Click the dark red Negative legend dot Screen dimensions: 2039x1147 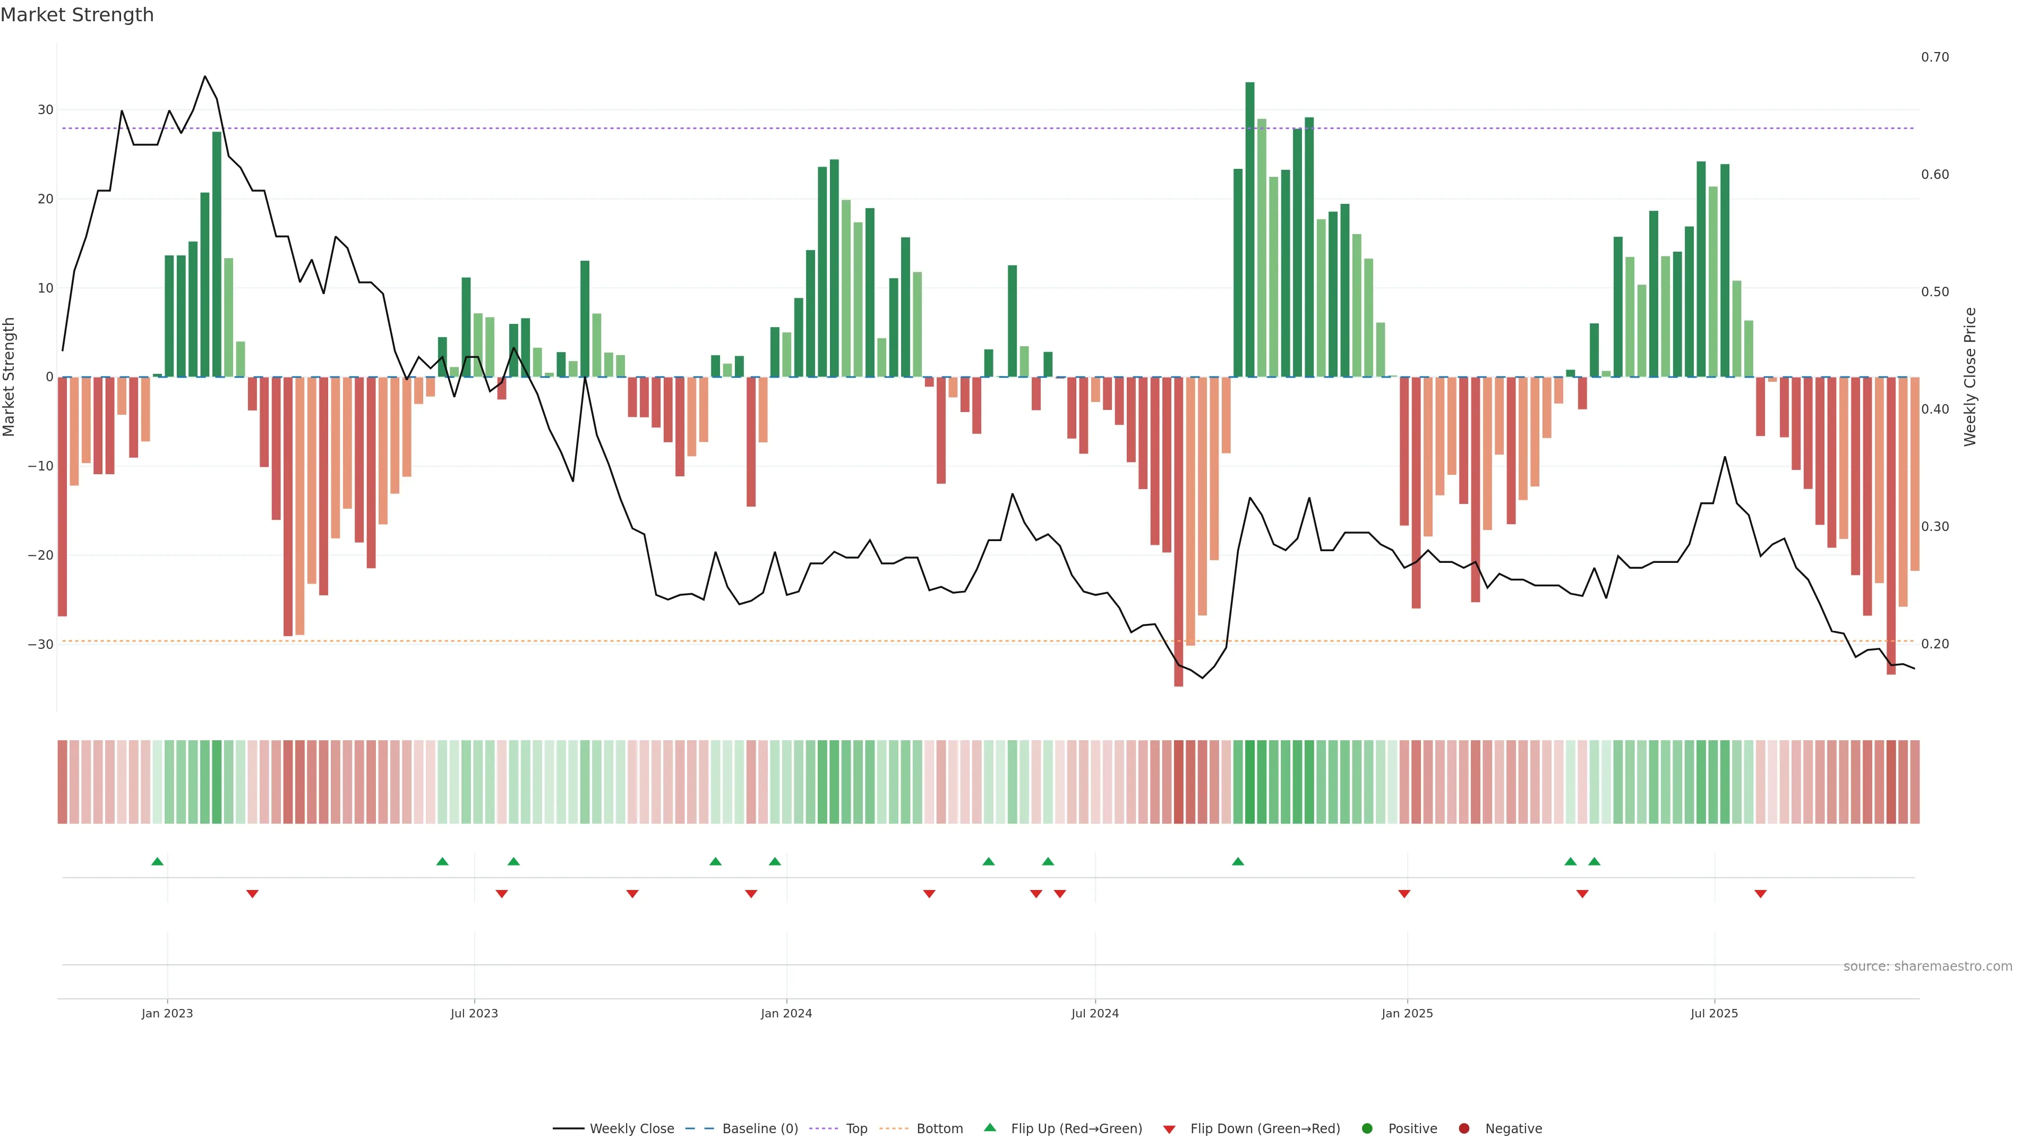click(x=1463, y=1129)
